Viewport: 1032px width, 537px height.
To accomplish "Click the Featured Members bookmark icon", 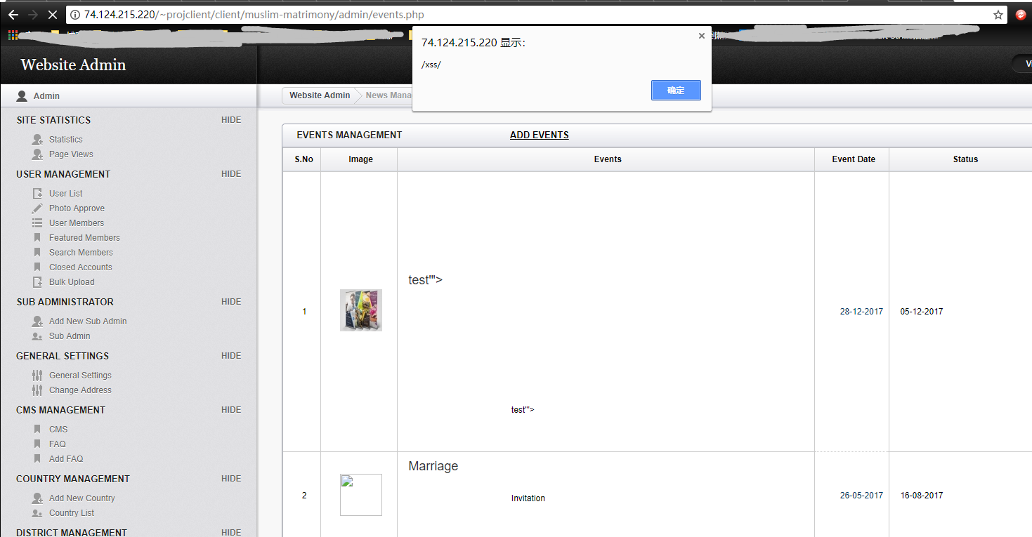I will 37,238.
